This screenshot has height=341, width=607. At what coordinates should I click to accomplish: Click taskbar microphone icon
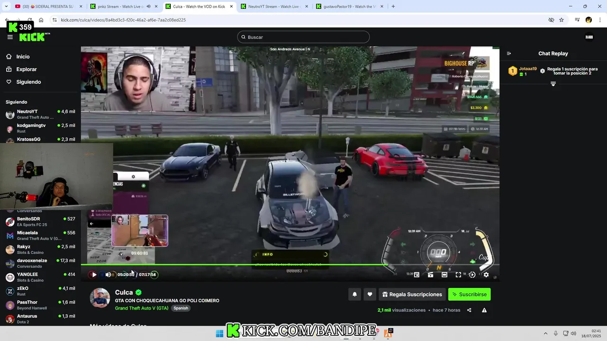(x=556, y=333)
